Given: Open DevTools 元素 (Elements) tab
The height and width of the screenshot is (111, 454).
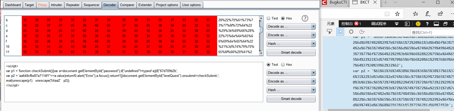Looking at the screenshot, I should tap(331, 24).
